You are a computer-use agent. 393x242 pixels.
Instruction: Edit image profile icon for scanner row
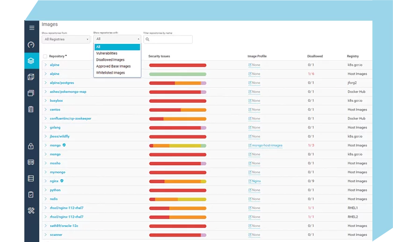click(x=250, y=235)
